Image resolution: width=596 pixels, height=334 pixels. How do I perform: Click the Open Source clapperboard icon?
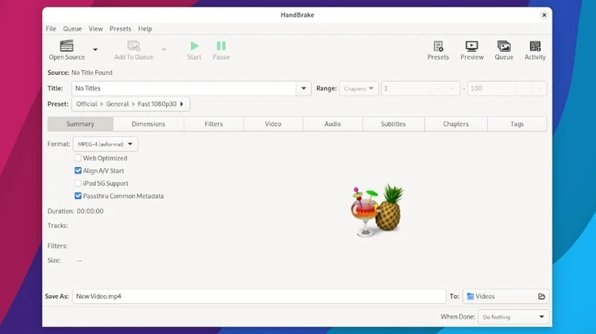[x=67, y=46]
